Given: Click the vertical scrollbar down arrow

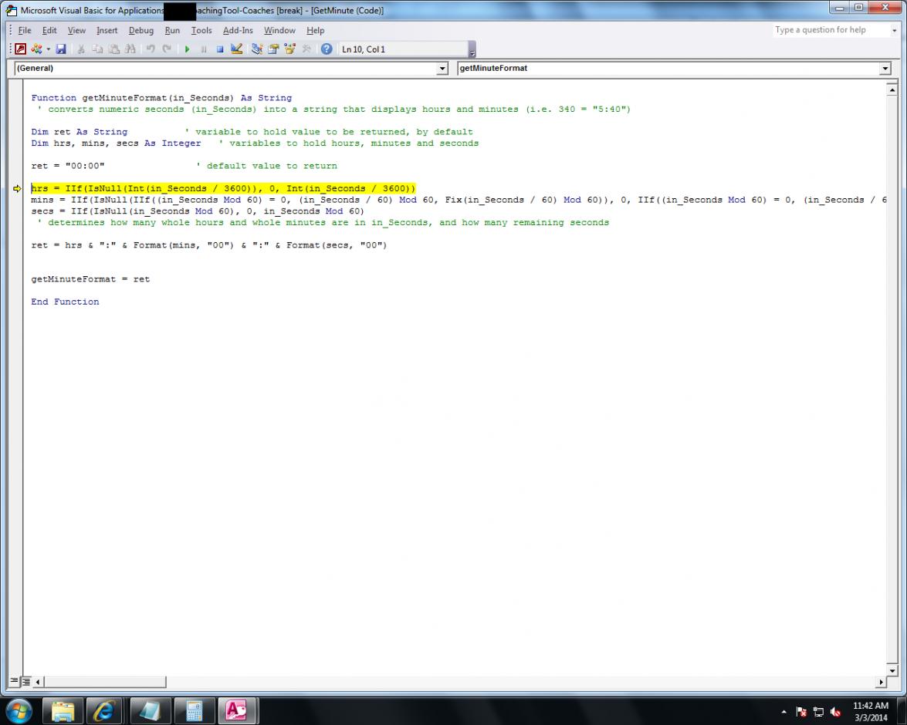Looking at the screenshot, I should (x=892, y=671).
